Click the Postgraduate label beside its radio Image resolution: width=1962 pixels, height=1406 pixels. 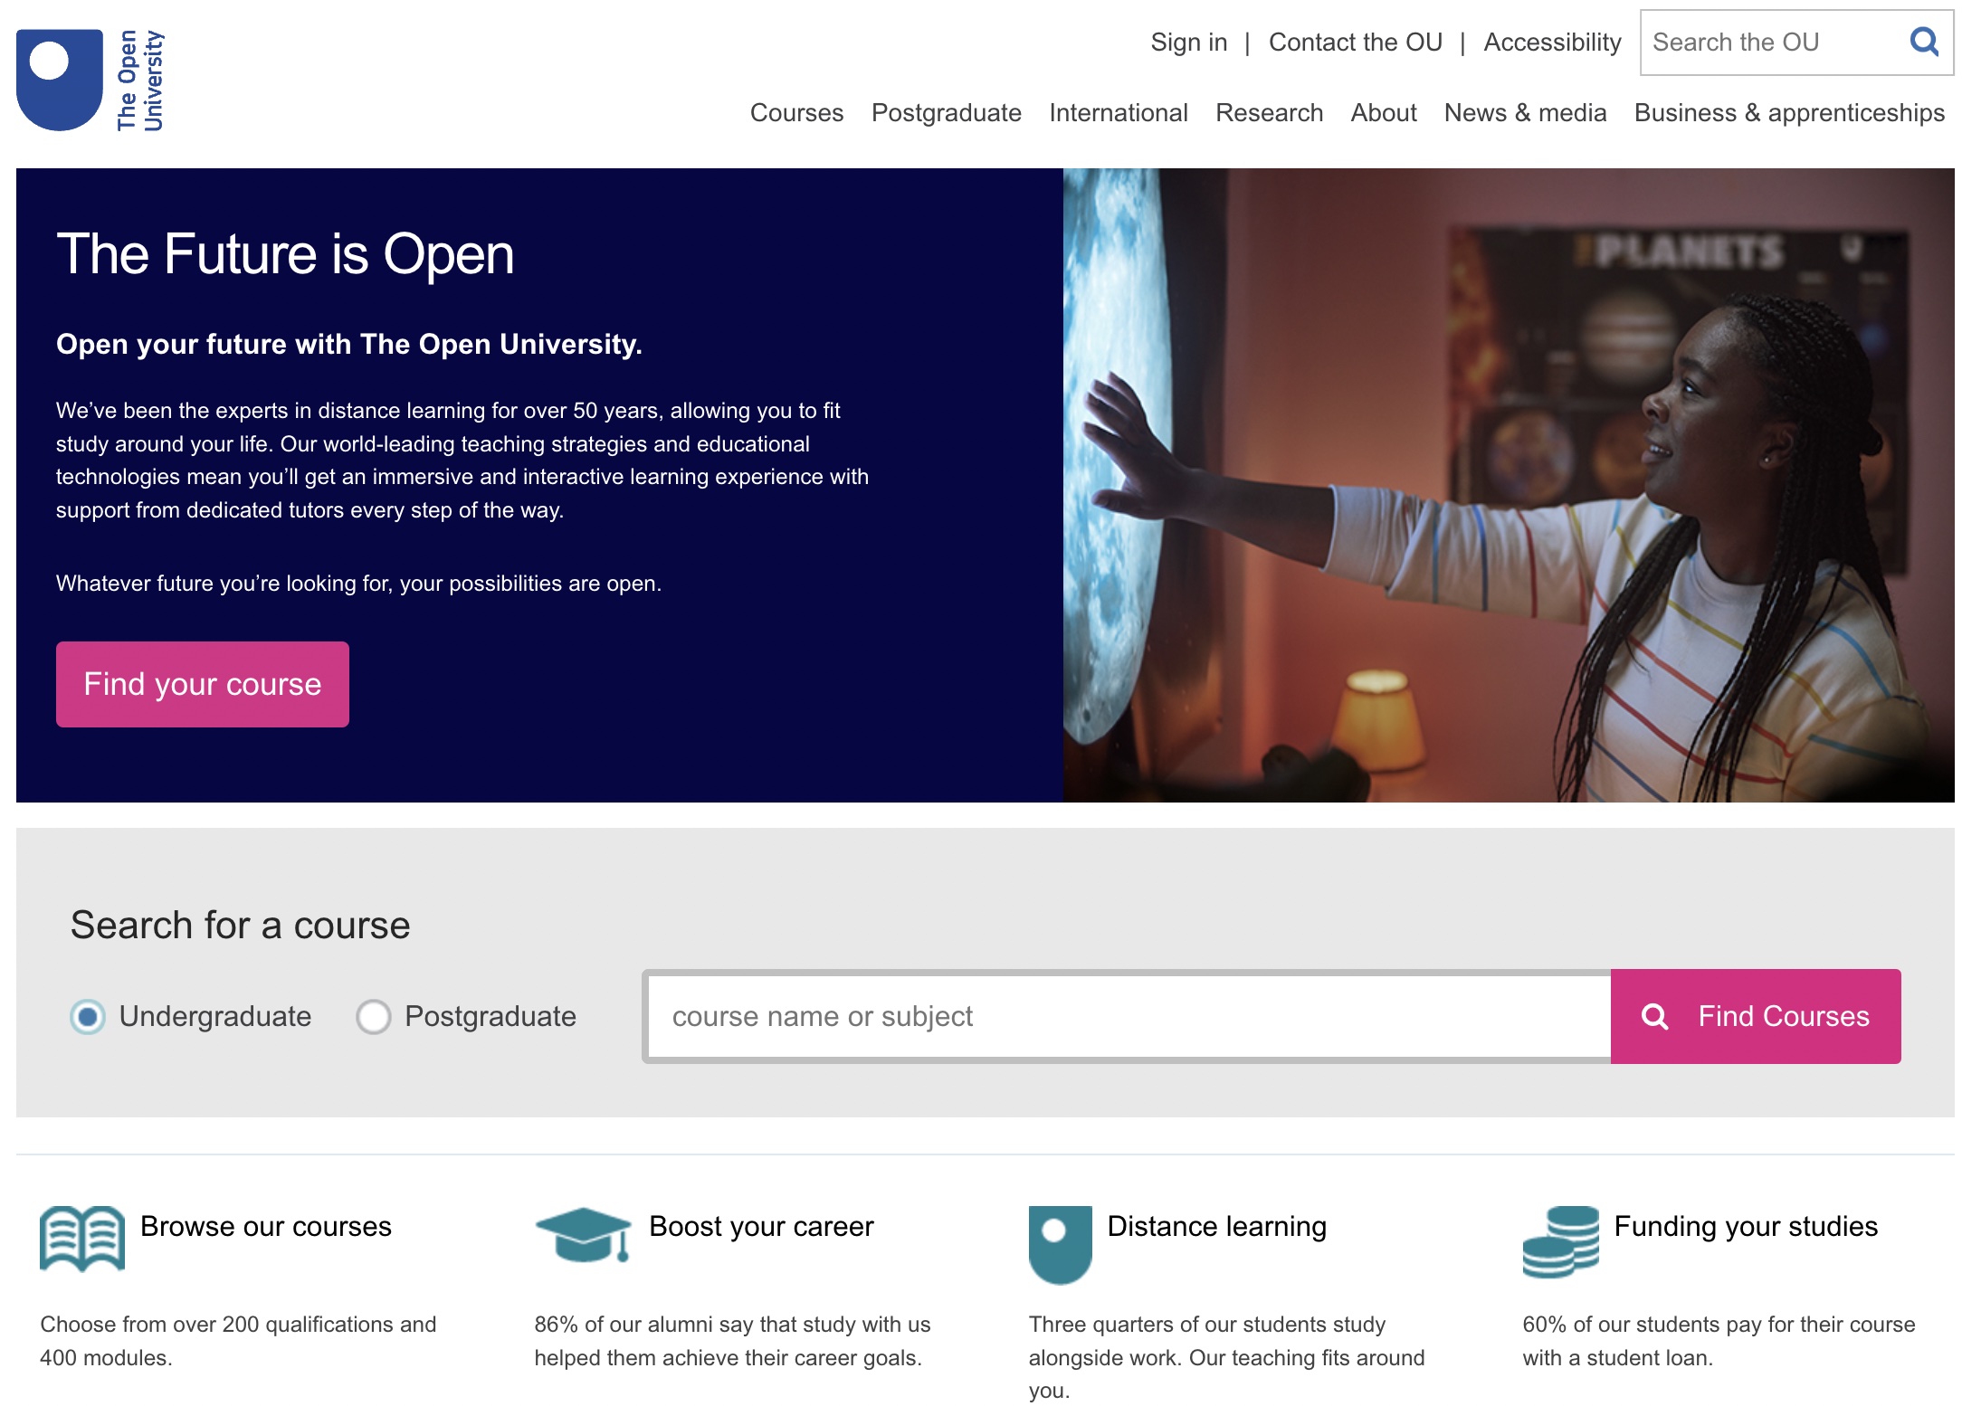pyautogui.click(x=490, y=1016)
